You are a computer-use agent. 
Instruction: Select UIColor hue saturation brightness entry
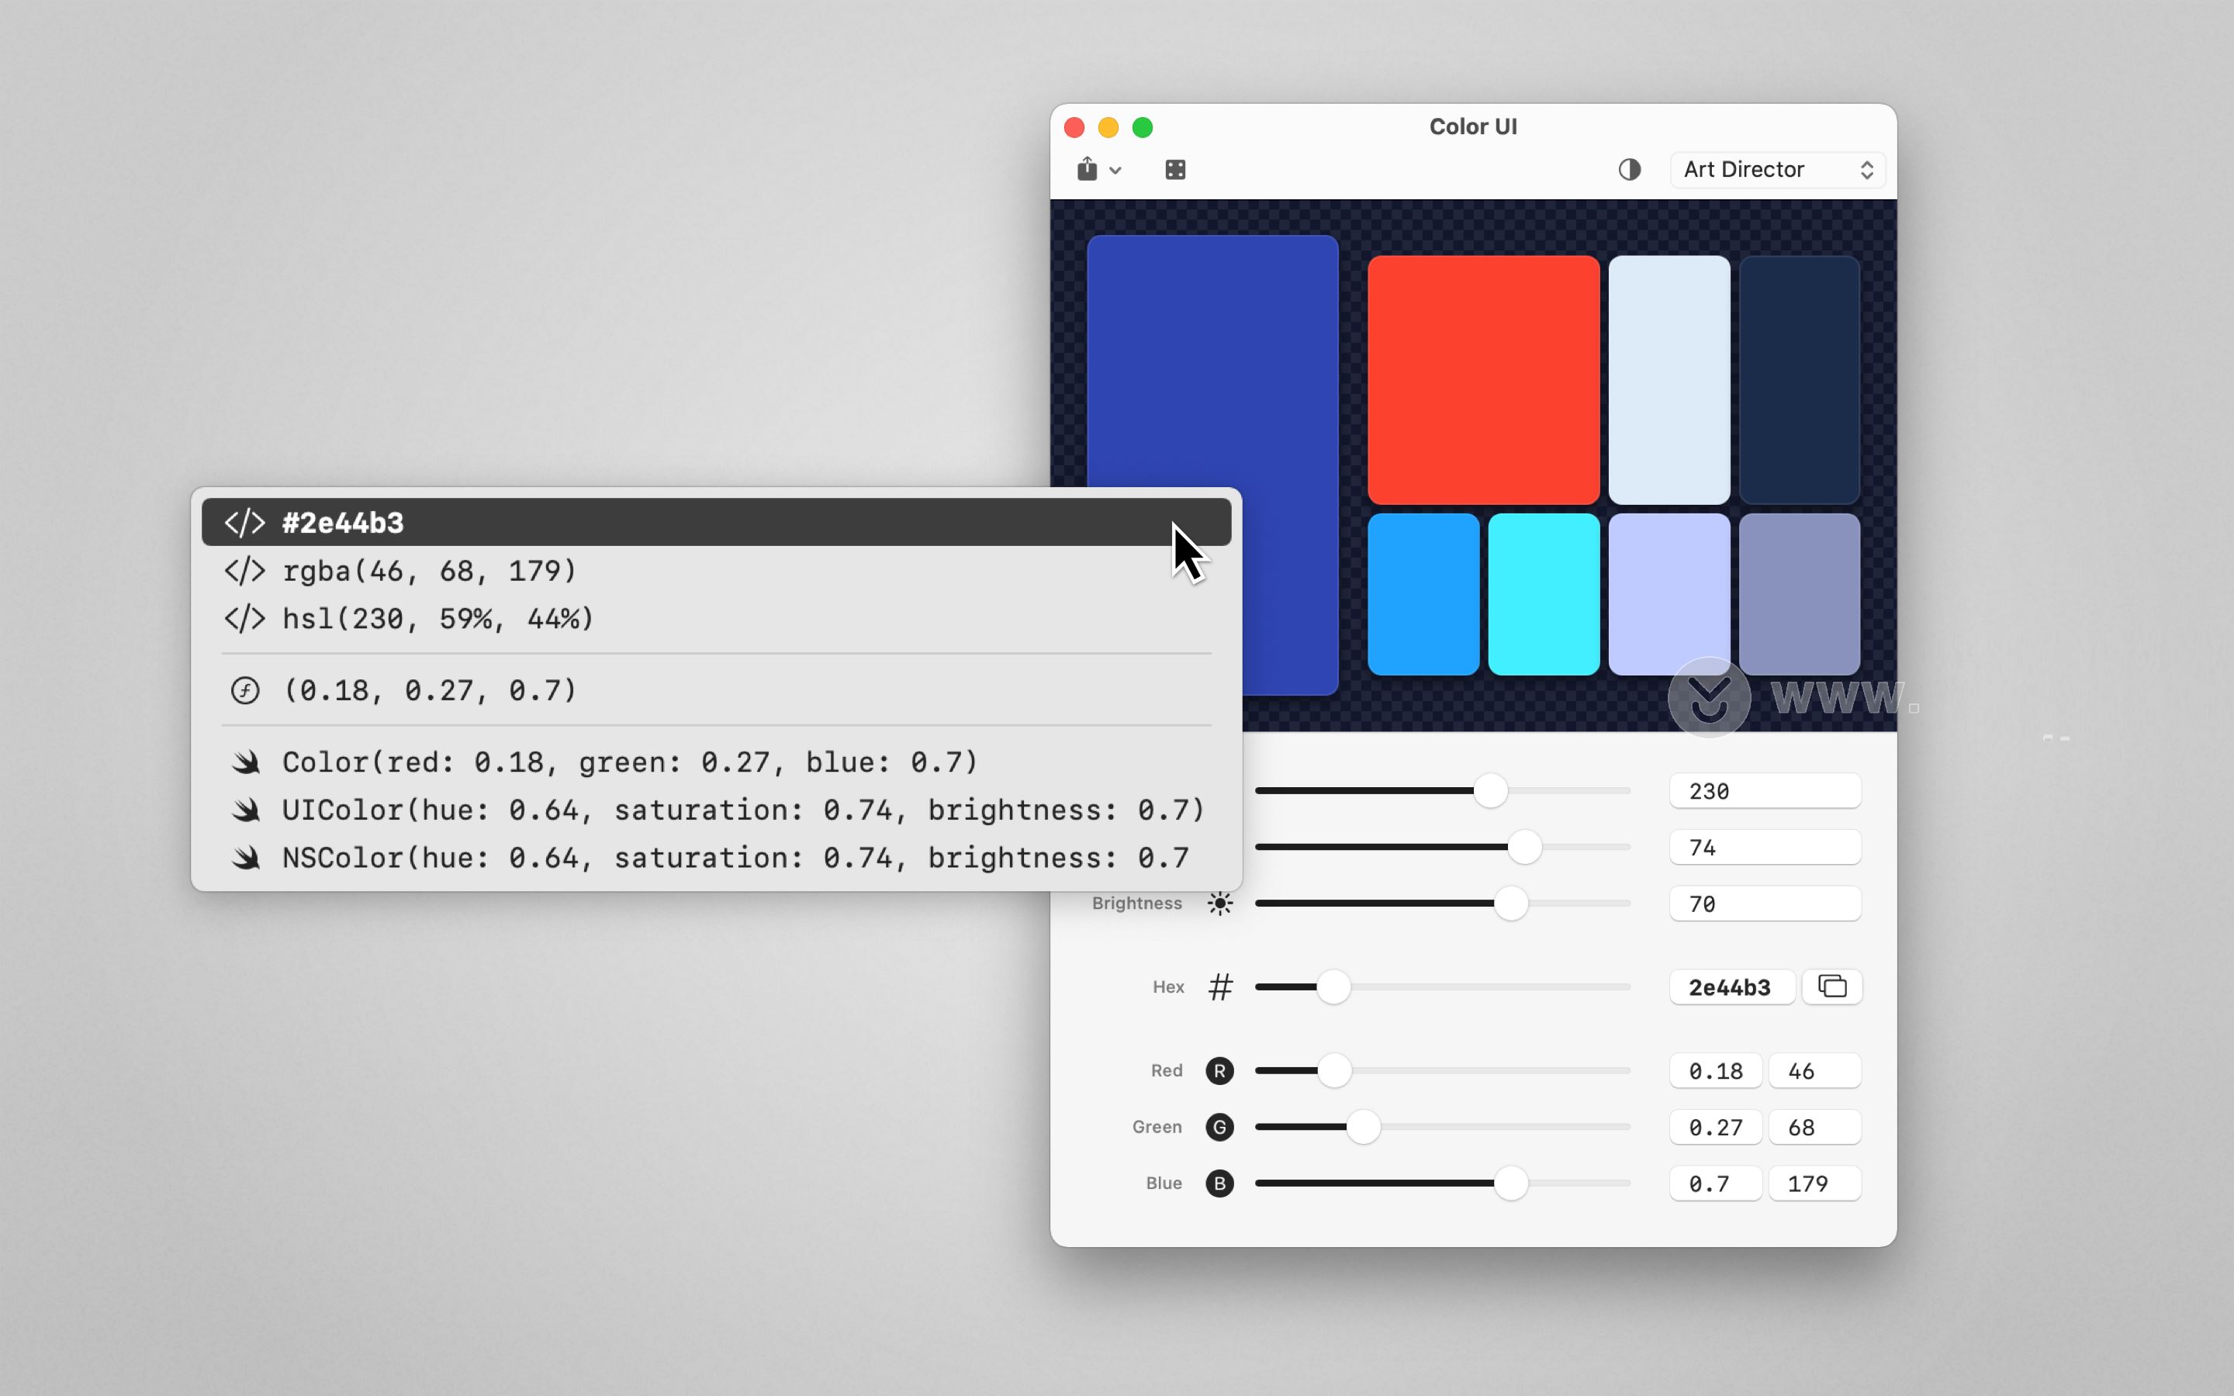(x=717, y=810)
